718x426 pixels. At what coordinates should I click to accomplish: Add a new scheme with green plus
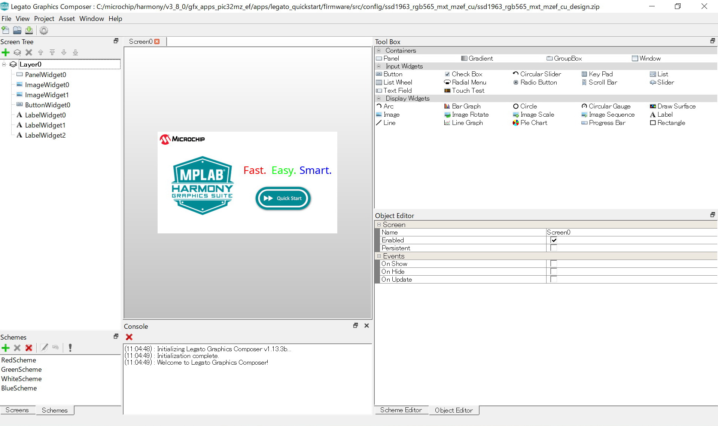click(6, 348)
